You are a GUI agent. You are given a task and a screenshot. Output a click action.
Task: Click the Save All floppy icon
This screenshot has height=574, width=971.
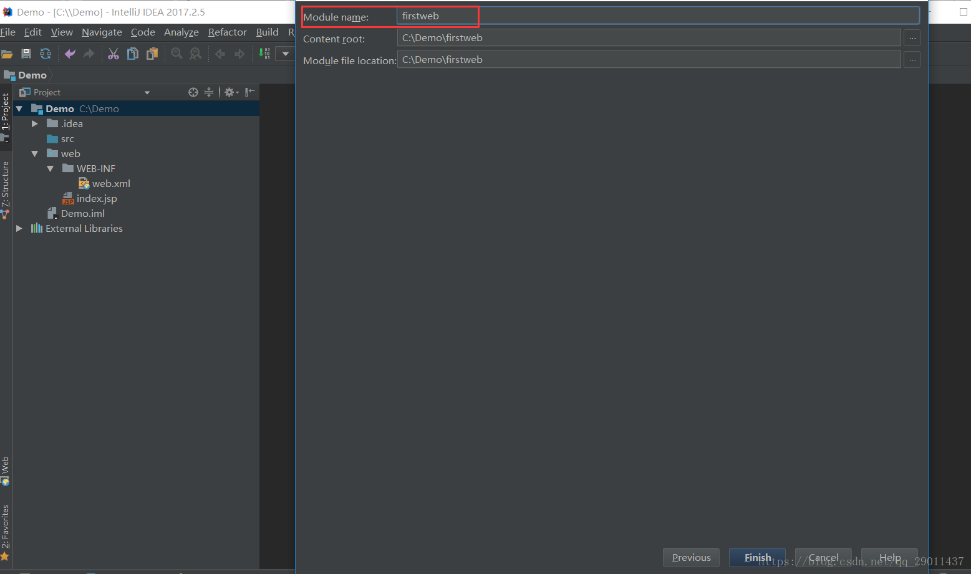click(26, 54)
